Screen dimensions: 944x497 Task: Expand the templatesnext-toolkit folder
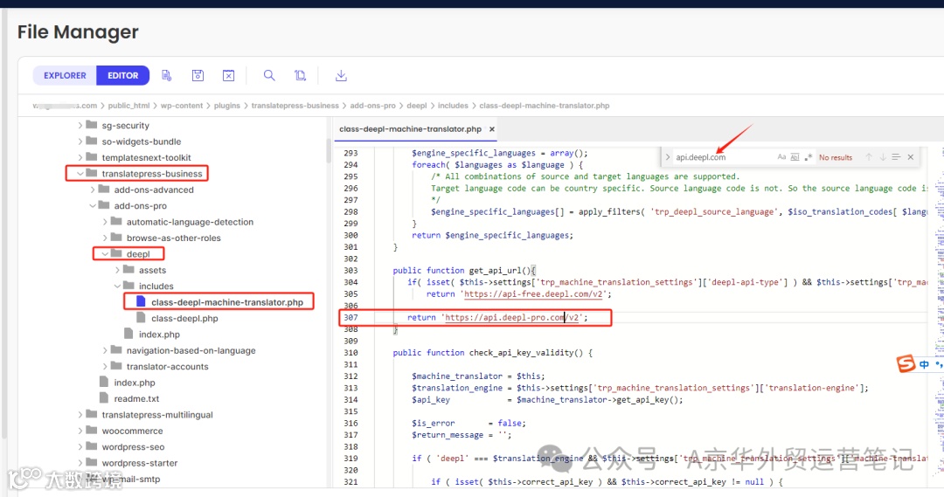pyautogui.click(x=80, y=157)
